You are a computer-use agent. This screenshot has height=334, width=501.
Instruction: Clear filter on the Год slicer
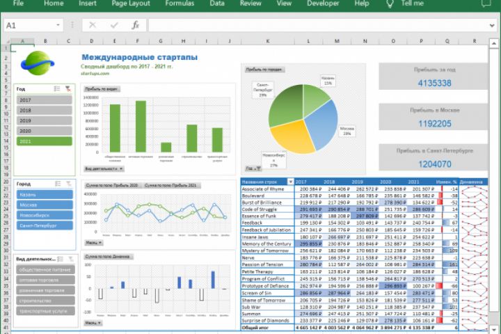[x=68, y=88]
